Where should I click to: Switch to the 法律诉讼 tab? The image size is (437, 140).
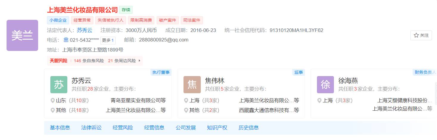91,128
